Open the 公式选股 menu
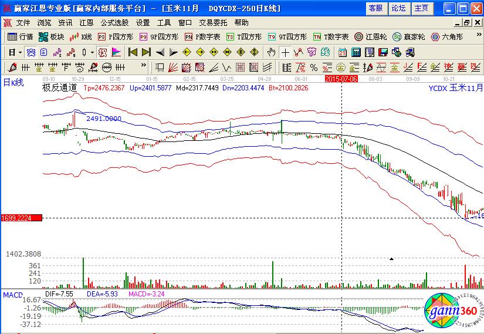484x334 pixels. (114, 22)
